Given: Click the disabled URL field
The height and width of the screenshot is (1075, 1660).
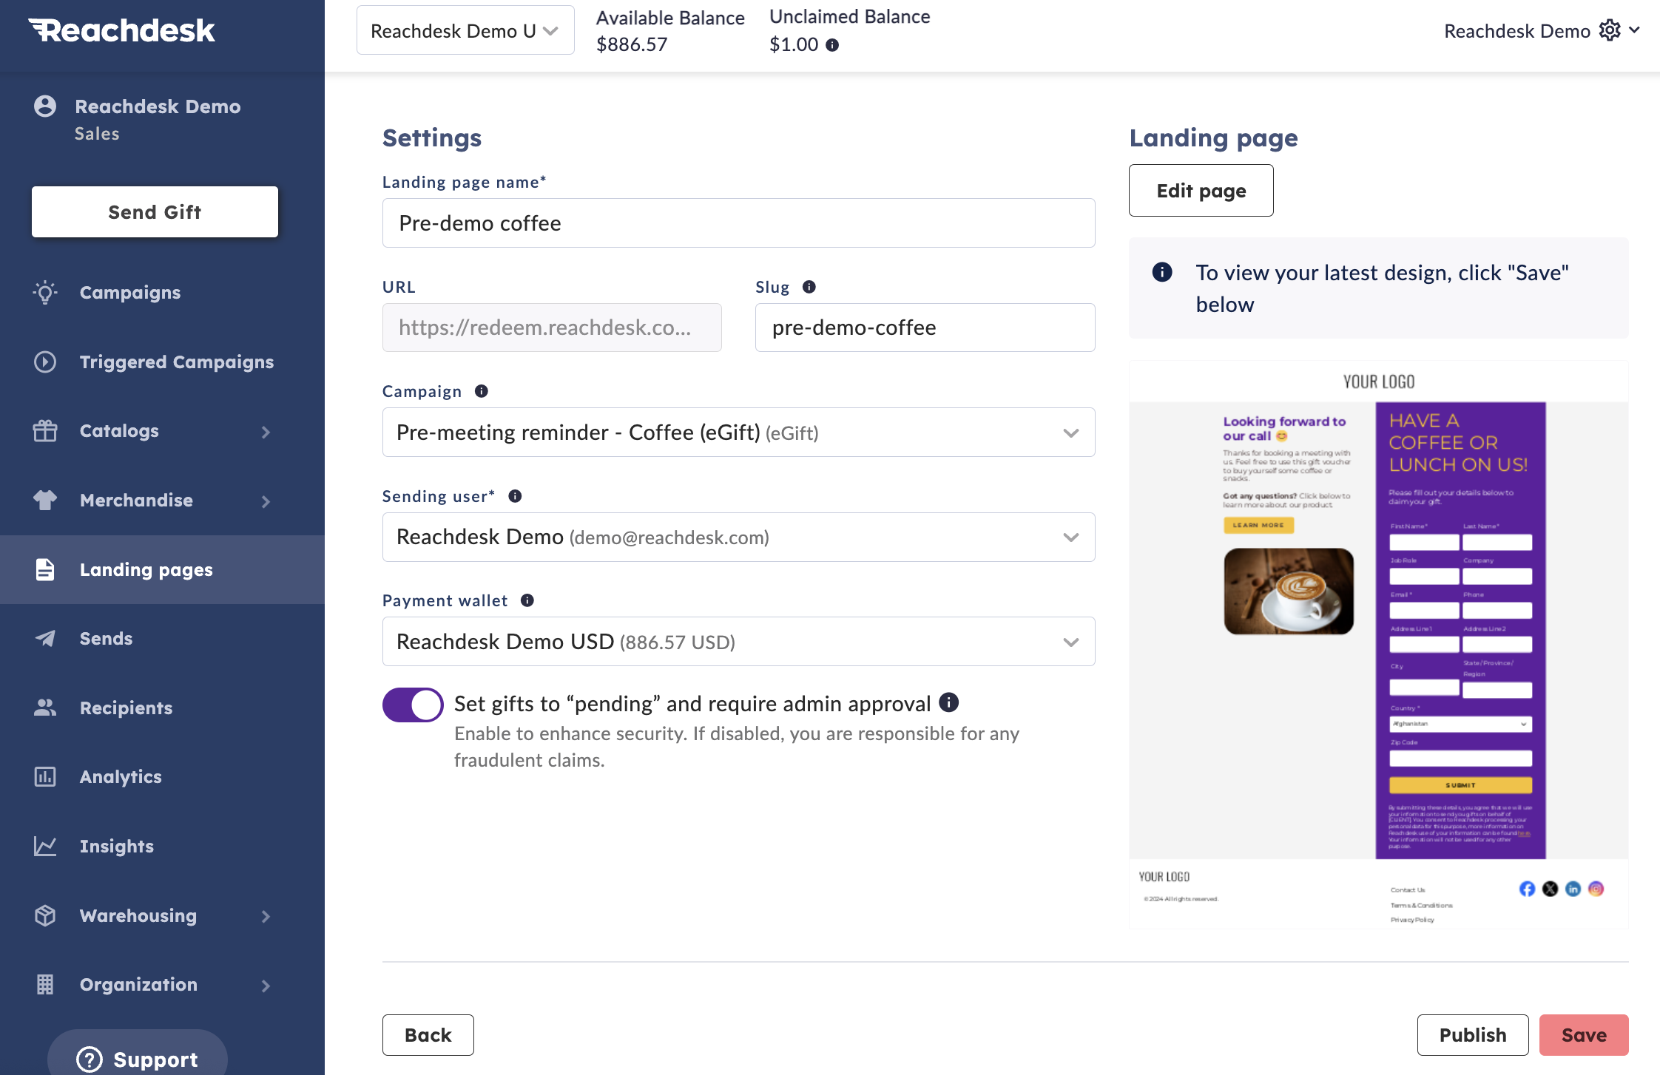Looking at the screenshot, I should point(552,328).
